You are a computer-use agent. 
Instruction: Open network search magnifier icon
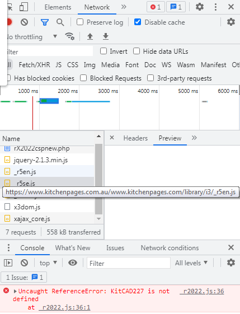pyautogui.click(x=60, y=22)
